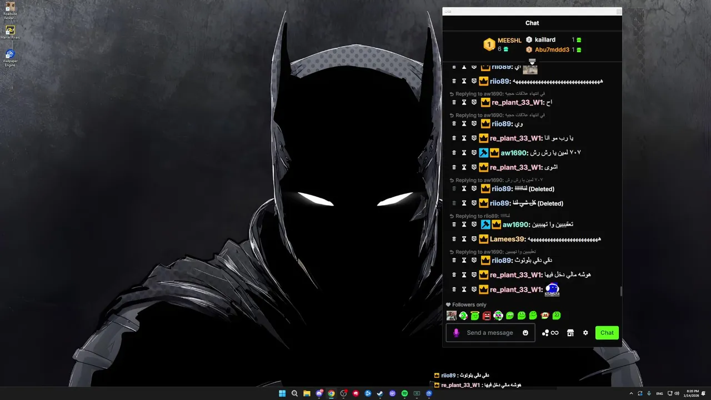Click crown badge next to Lamees39
Image resolution: width=711 pixels, height=400 pixels.
click(483, 239)
